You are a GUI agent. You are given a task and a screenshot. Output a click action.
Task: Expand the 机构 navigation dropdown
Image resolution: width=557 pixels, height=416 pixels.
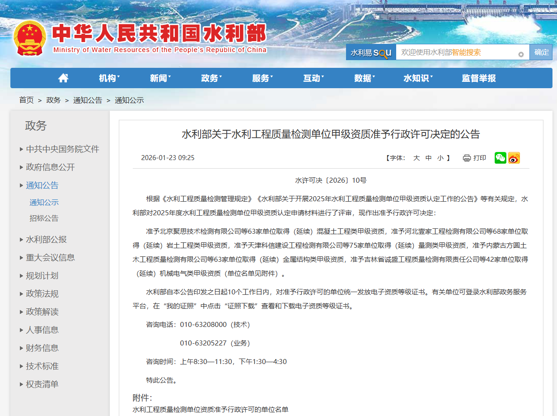pyautogui.click(x=109, y=78)
